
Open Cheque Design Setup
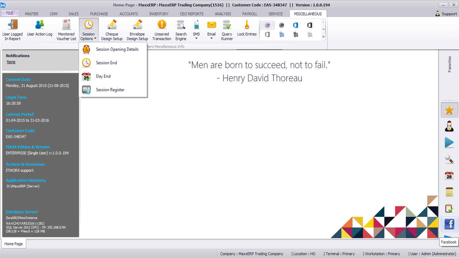[x=112, y=30]
